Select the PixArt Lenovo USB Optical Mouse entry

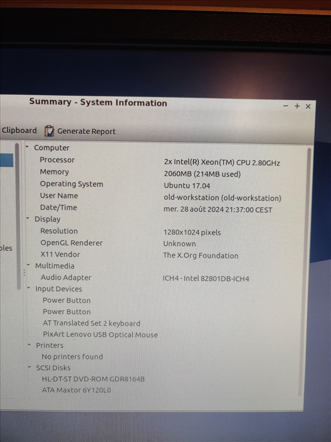click(x=100, y=334)
